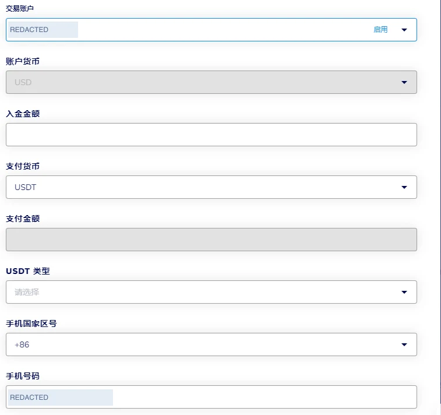Screen dimensions: 441x415
Task: Open the USDT 类型 请选择 dropdown
Action: [x=211, y=292]
